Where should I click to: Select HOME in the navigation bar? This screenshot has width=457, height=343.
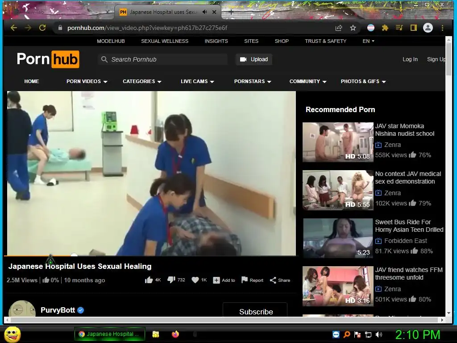[x=32, y=81]
